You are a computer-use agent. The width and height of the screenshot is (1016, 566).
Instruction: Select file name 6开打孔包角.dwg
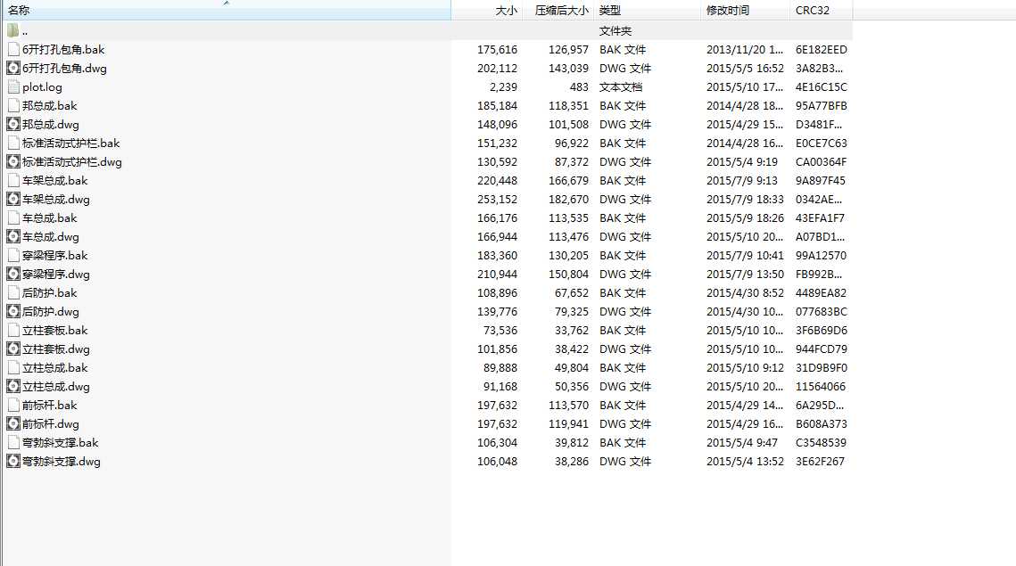65,69
